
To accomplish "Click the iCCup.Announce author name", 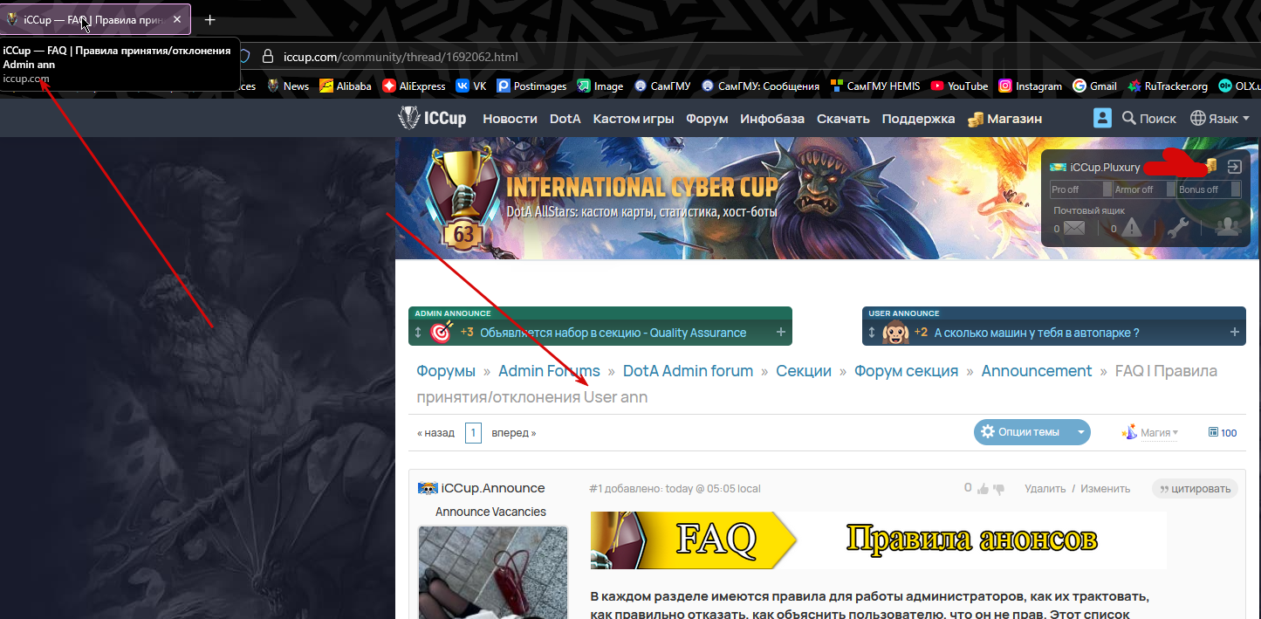I will [x=493, y=488].
